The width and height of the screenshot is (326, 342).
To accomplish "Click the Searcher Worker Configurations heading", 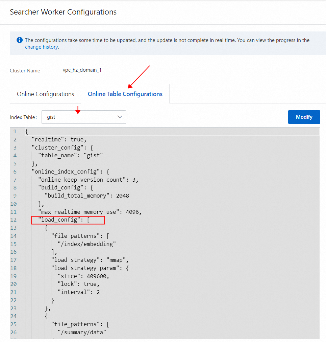I will tap(63, 12).
